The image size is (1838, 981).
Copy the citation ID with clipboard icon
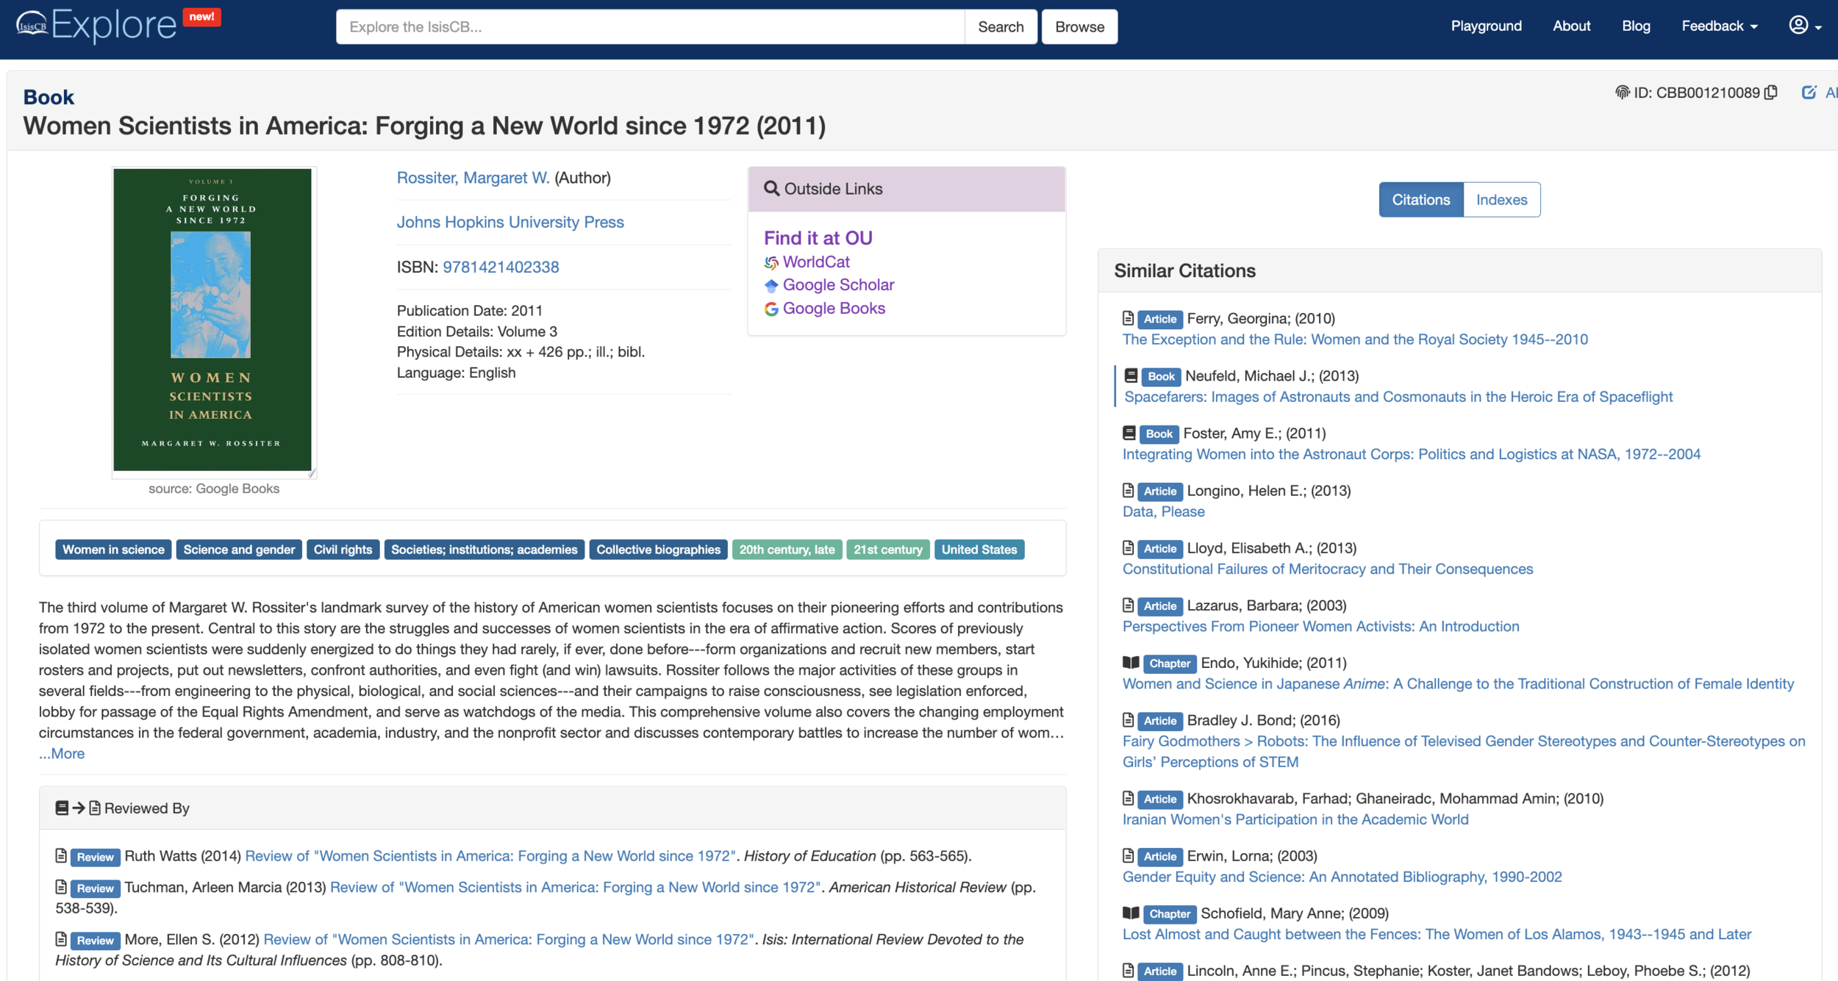1771,93
